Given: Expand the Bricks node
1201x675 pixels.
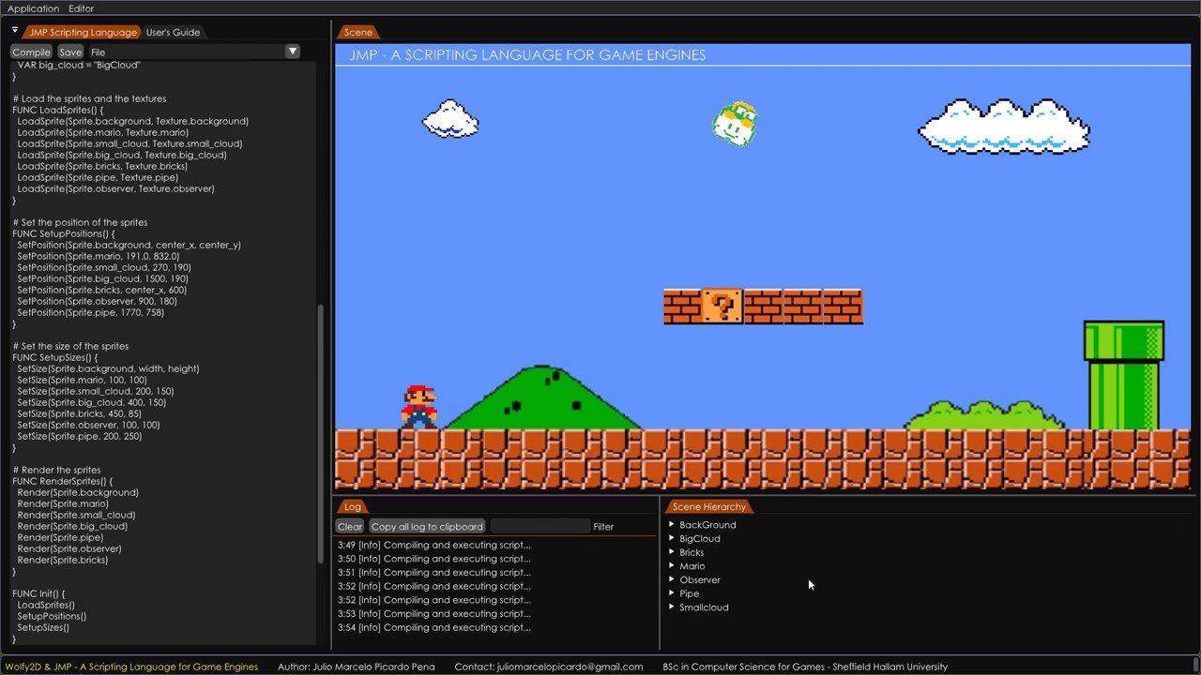Looking at the screenshot, I should [672, 552].
